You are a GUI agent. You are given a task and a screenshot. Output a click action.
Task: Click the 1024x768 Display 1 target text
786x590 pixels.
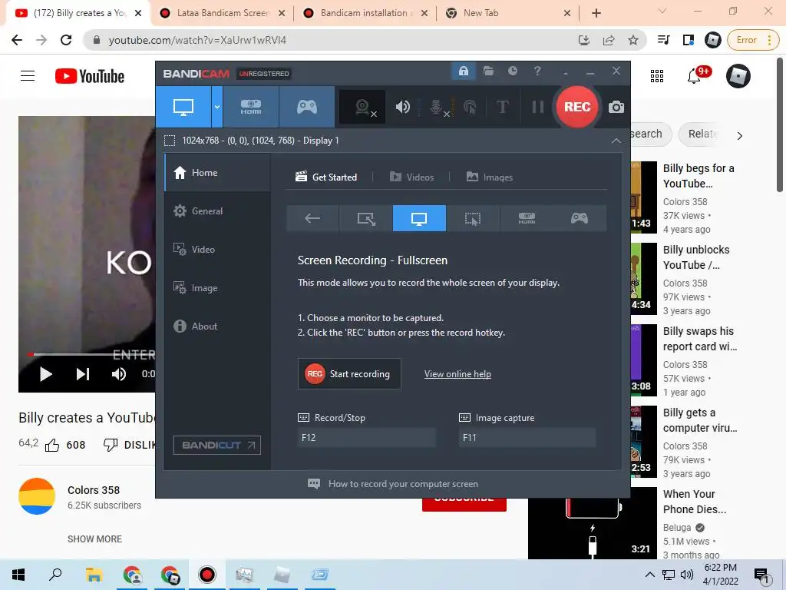[260, 141]
